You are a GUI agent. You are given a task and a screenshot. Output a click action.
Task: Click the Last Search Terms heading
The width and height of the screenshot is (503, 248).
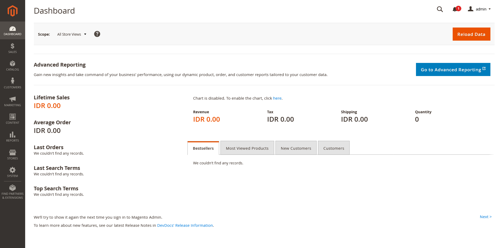57,168
